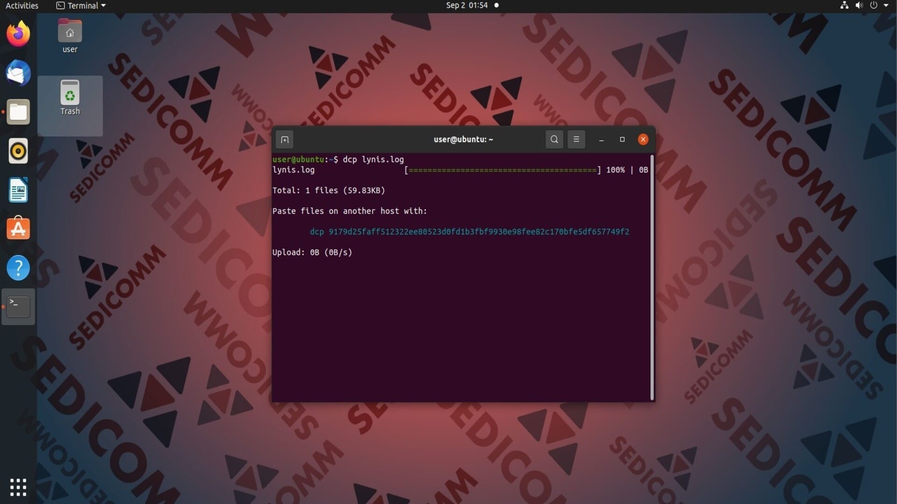Click the volume speaker icon in top bar

[859, 5]
